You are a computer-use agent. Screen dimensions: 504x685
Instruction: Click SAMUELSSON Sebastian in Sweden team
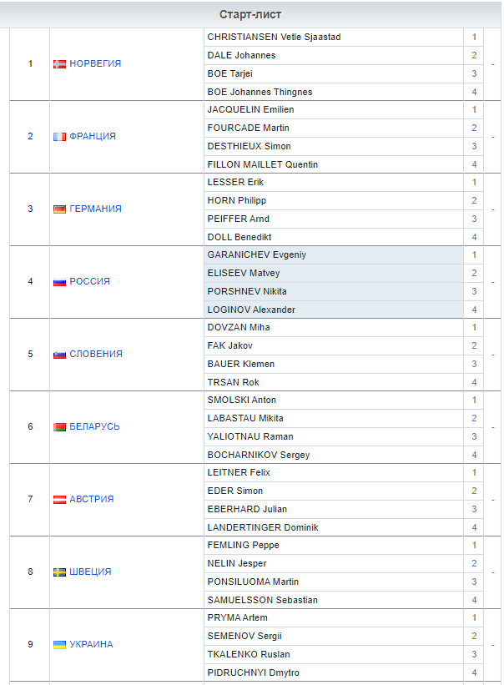click(262, 600)
